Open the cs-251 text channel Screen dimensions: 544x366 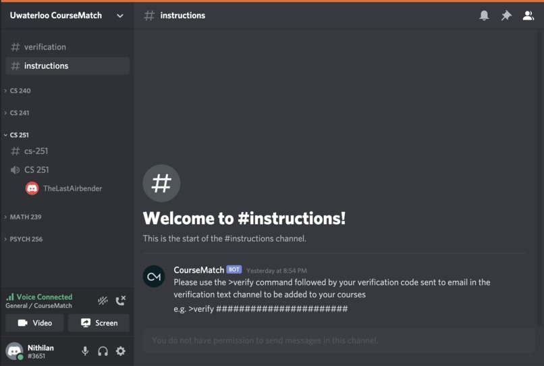(x=67, y=151)
